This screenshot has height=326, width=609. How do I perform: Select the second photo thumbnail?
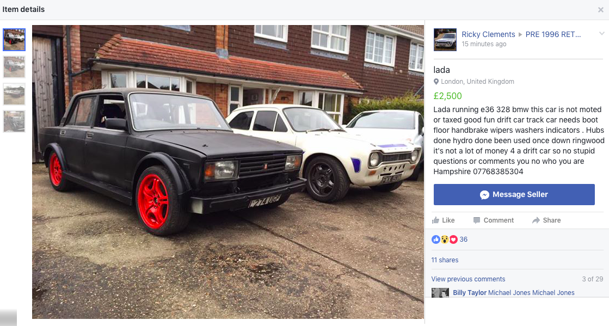[x=14, y=67]
